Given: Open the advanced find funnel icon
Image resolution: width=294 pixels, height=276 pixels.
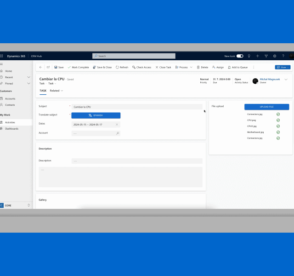Looking at the screenshot, I should click(266, 56).
